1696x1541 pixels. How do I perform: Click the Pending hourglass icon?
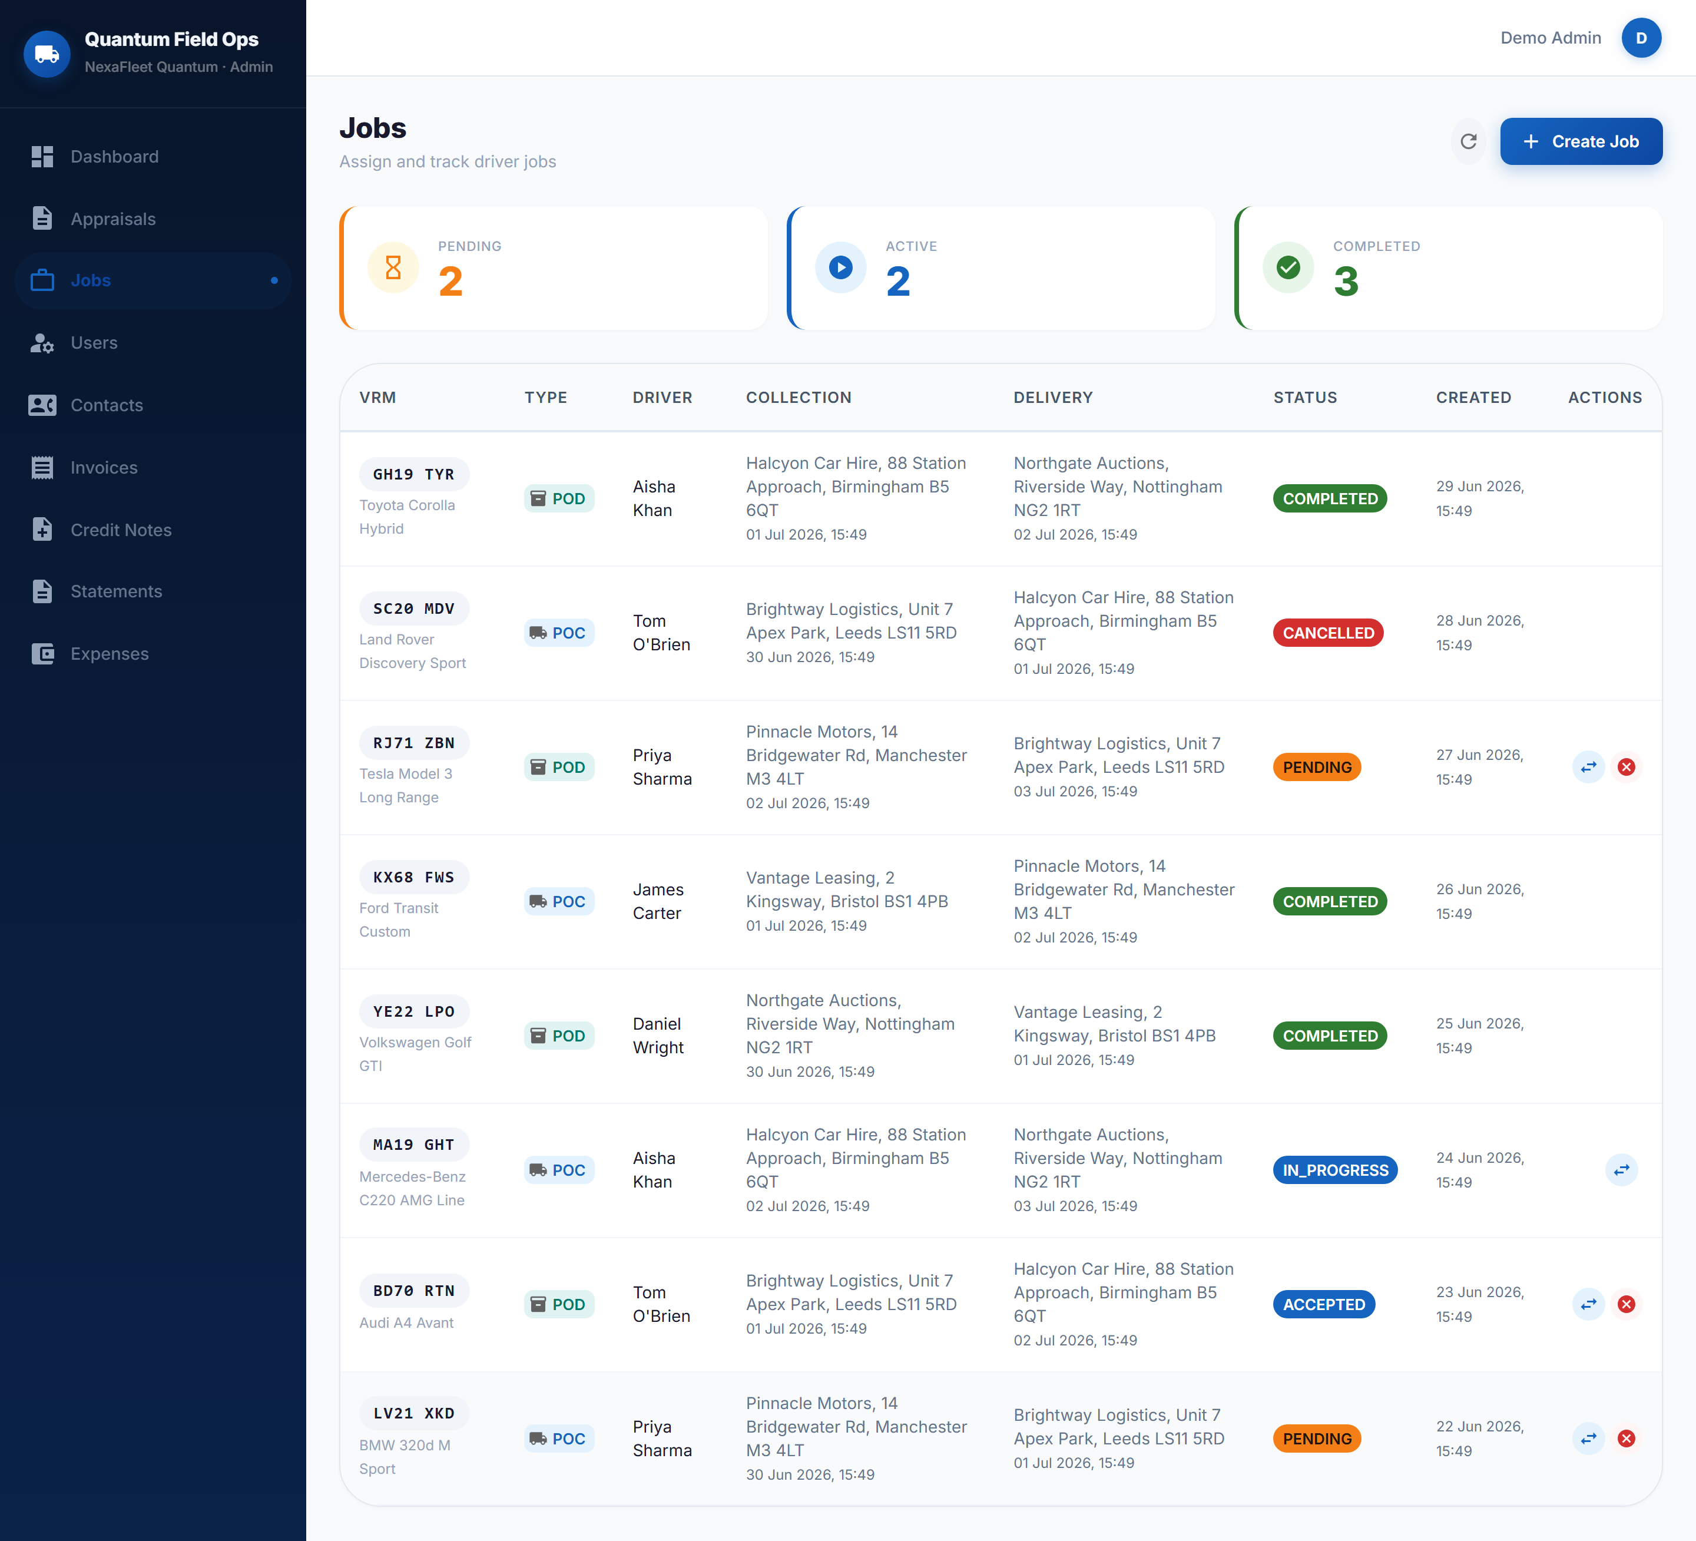393,267
